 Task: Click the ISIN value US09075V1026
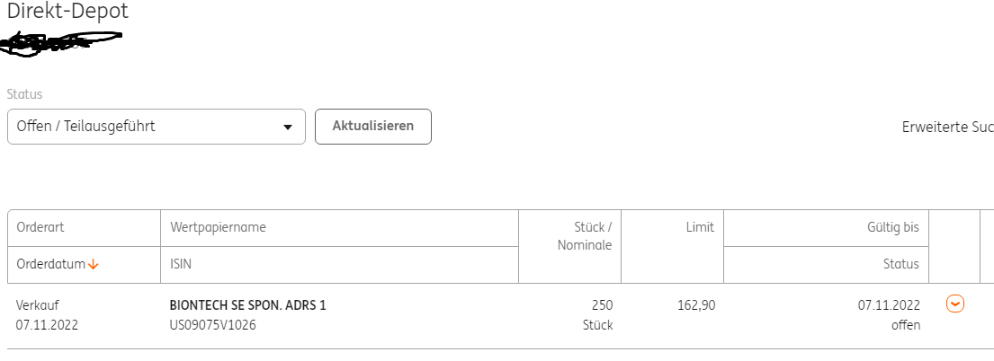tap(212, 325)
